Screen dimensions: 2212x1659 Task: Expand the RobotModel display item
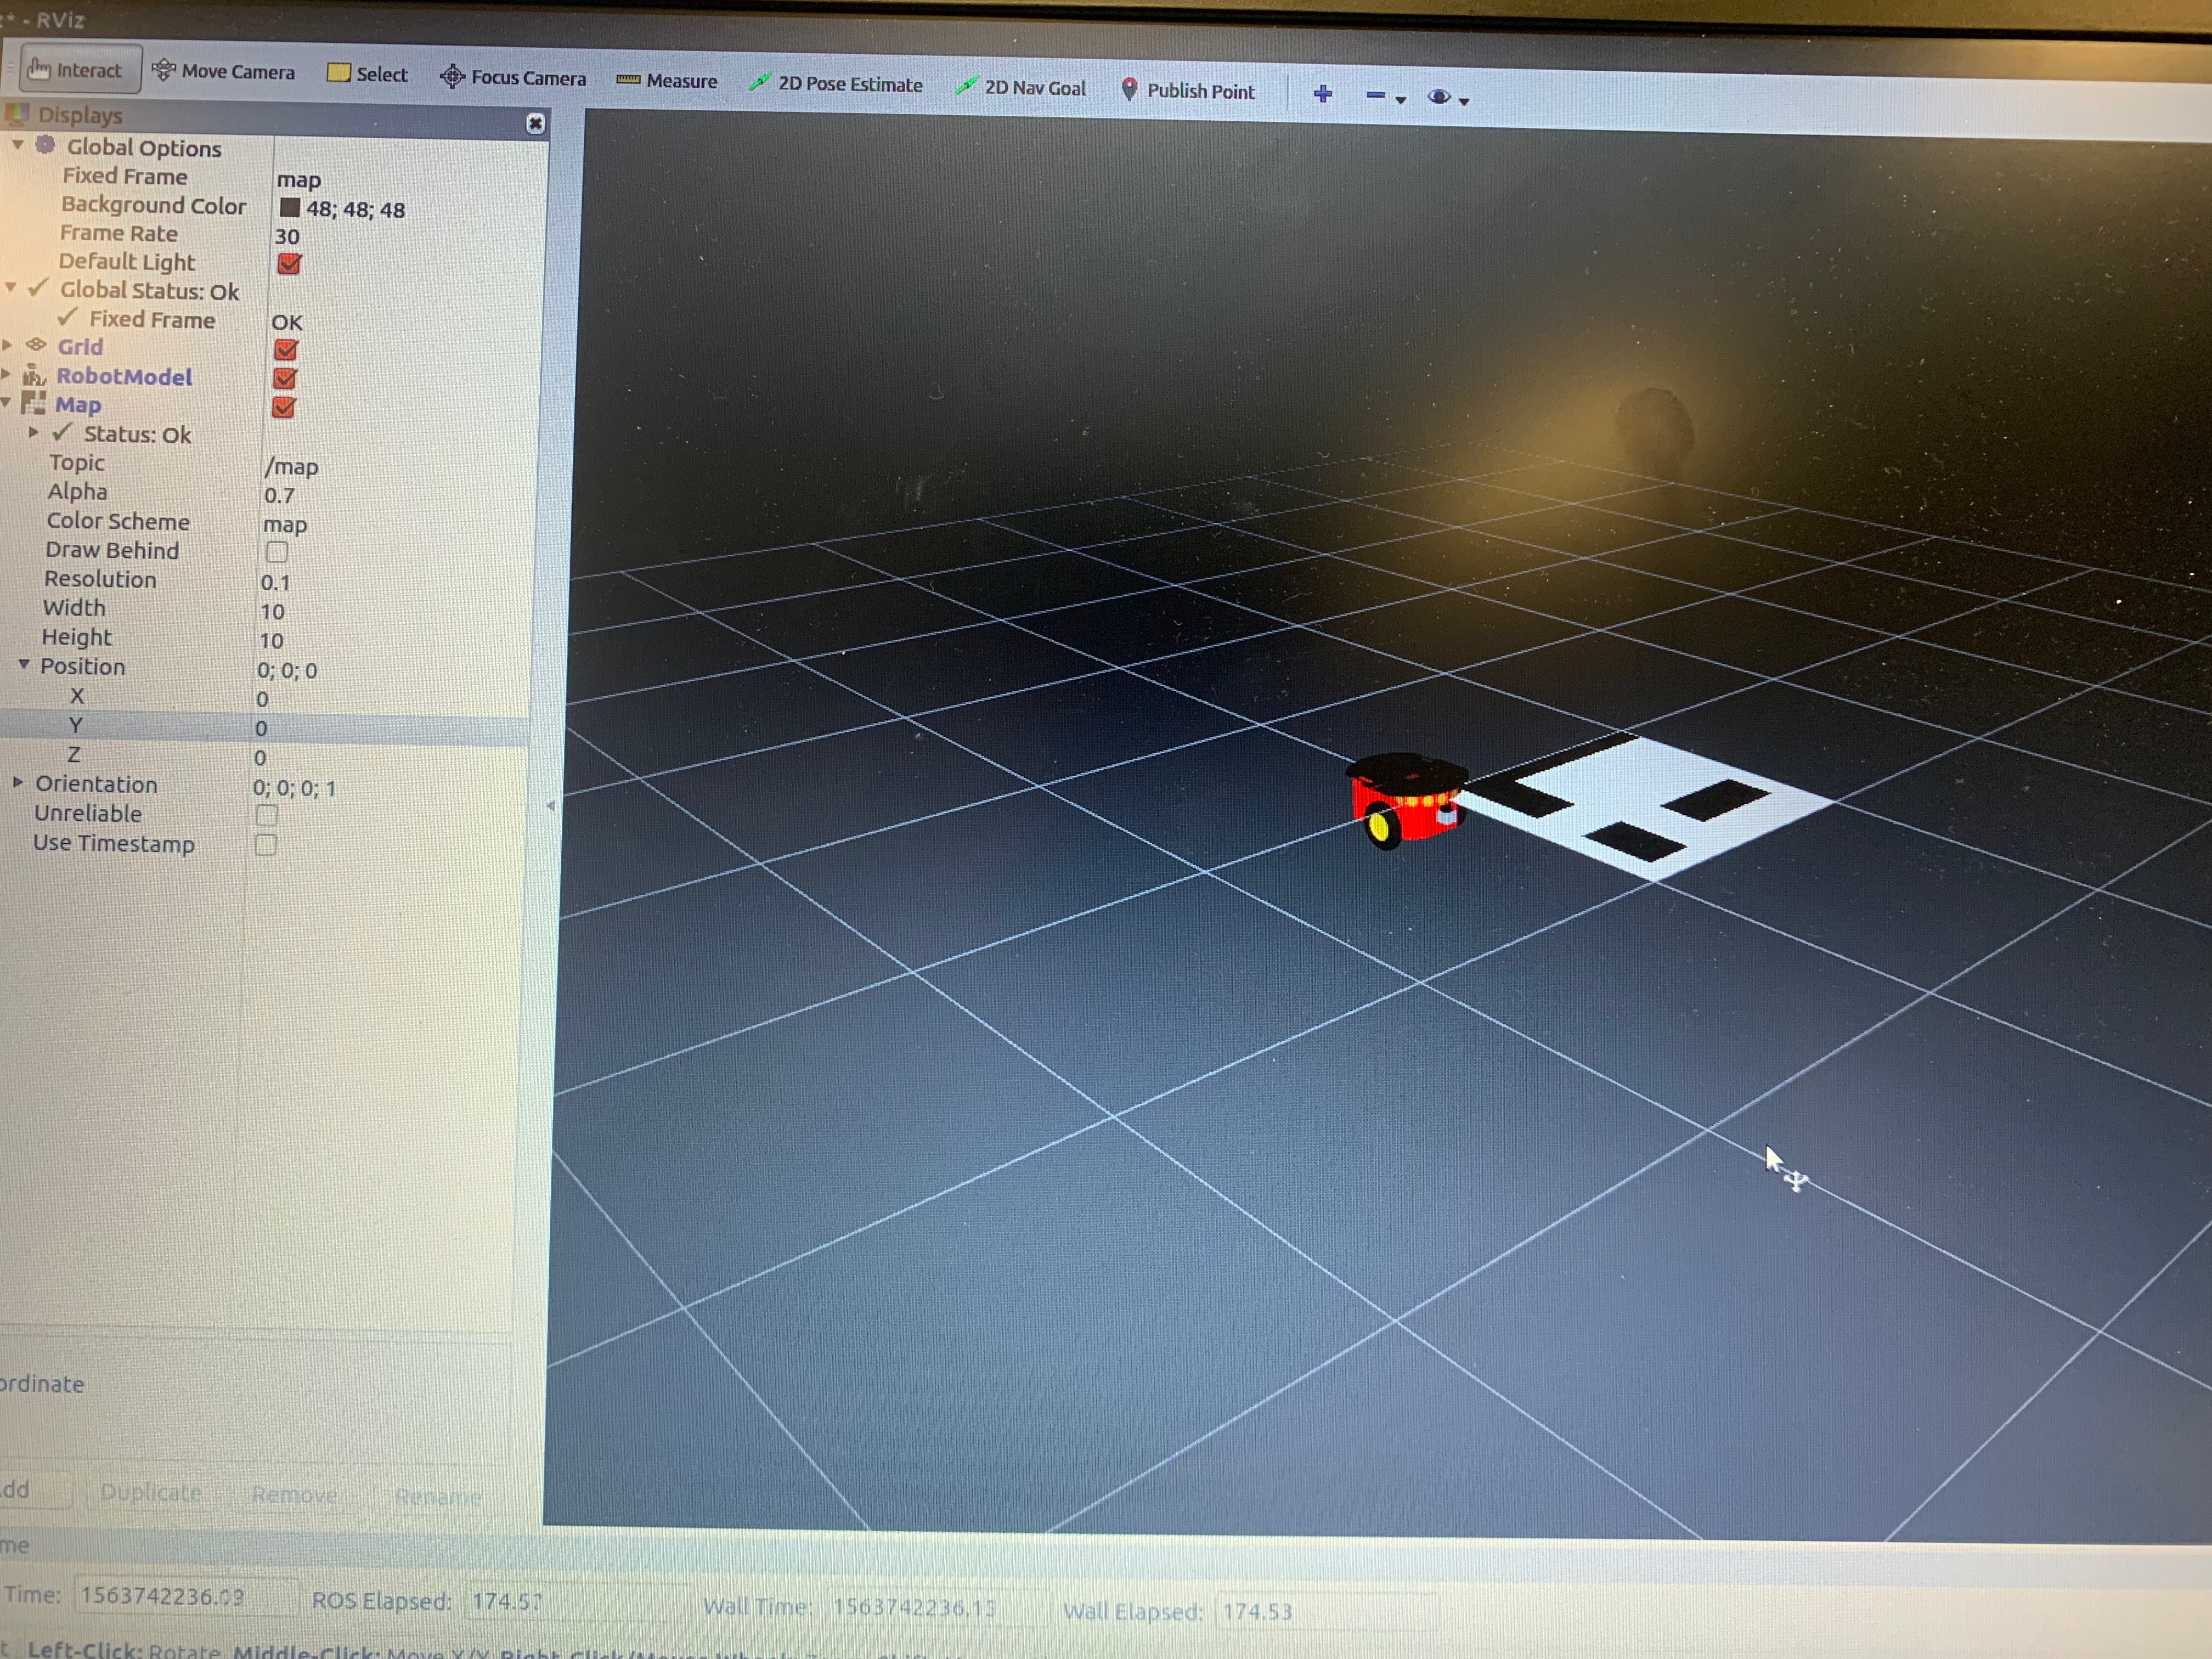tap(6, 374)
